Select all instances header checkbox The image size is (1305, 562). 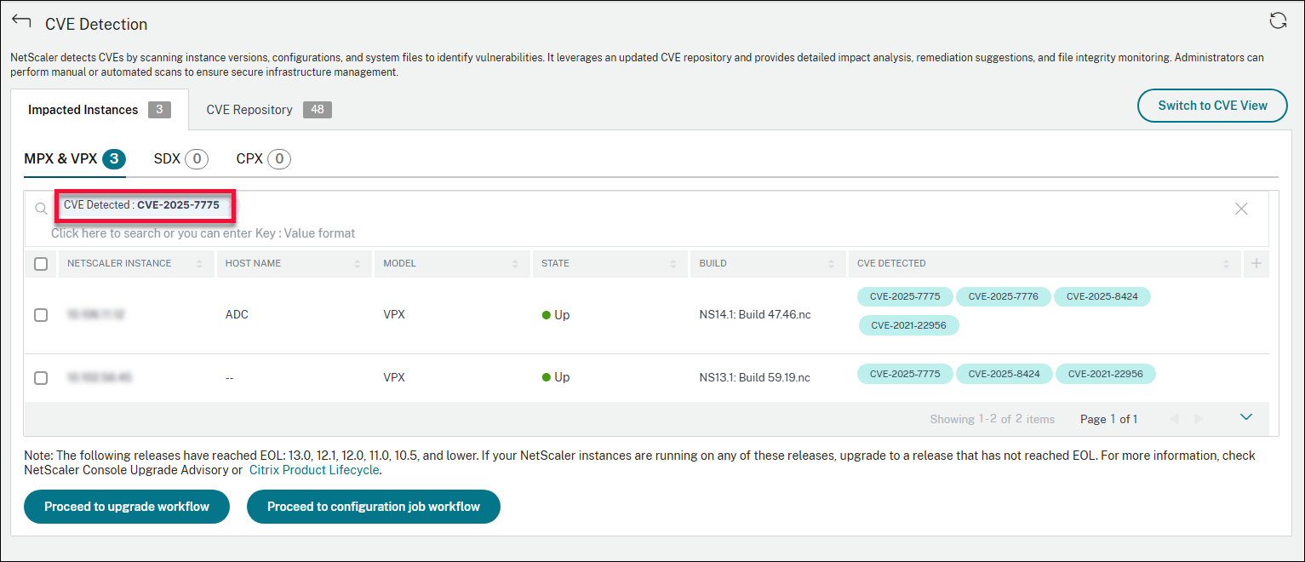[41, 264]
